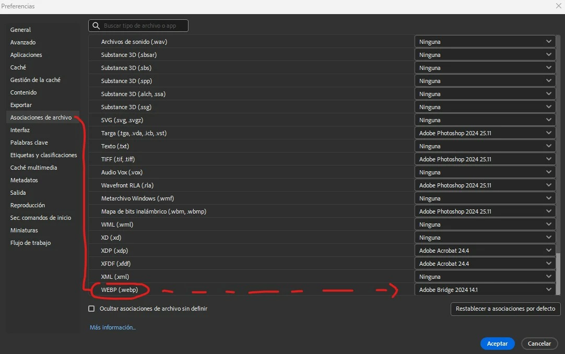565x354 pixels.
Task: Select the Targa (.tga, .vda, .icb, .vst) label
Action: [134, 133]
